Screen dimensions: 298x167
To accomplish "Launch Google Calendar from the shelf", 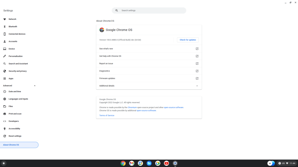I will pos(141,163).
